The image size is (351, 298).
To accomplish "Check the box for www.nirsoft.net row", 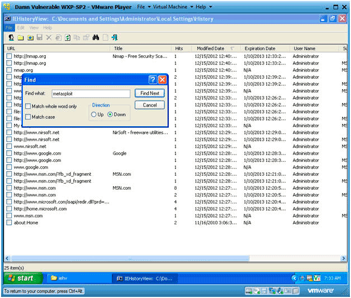I will coord(9,146).
